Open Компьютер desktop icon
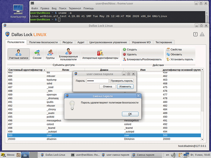211x158 pixels. pyautogui.click(x=18, y=11)
